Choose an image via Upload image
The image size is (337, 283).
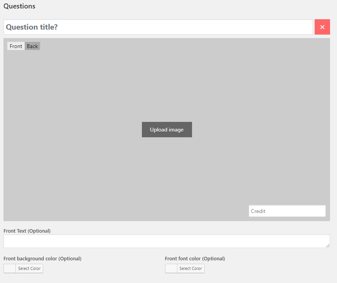pos(167,130)
